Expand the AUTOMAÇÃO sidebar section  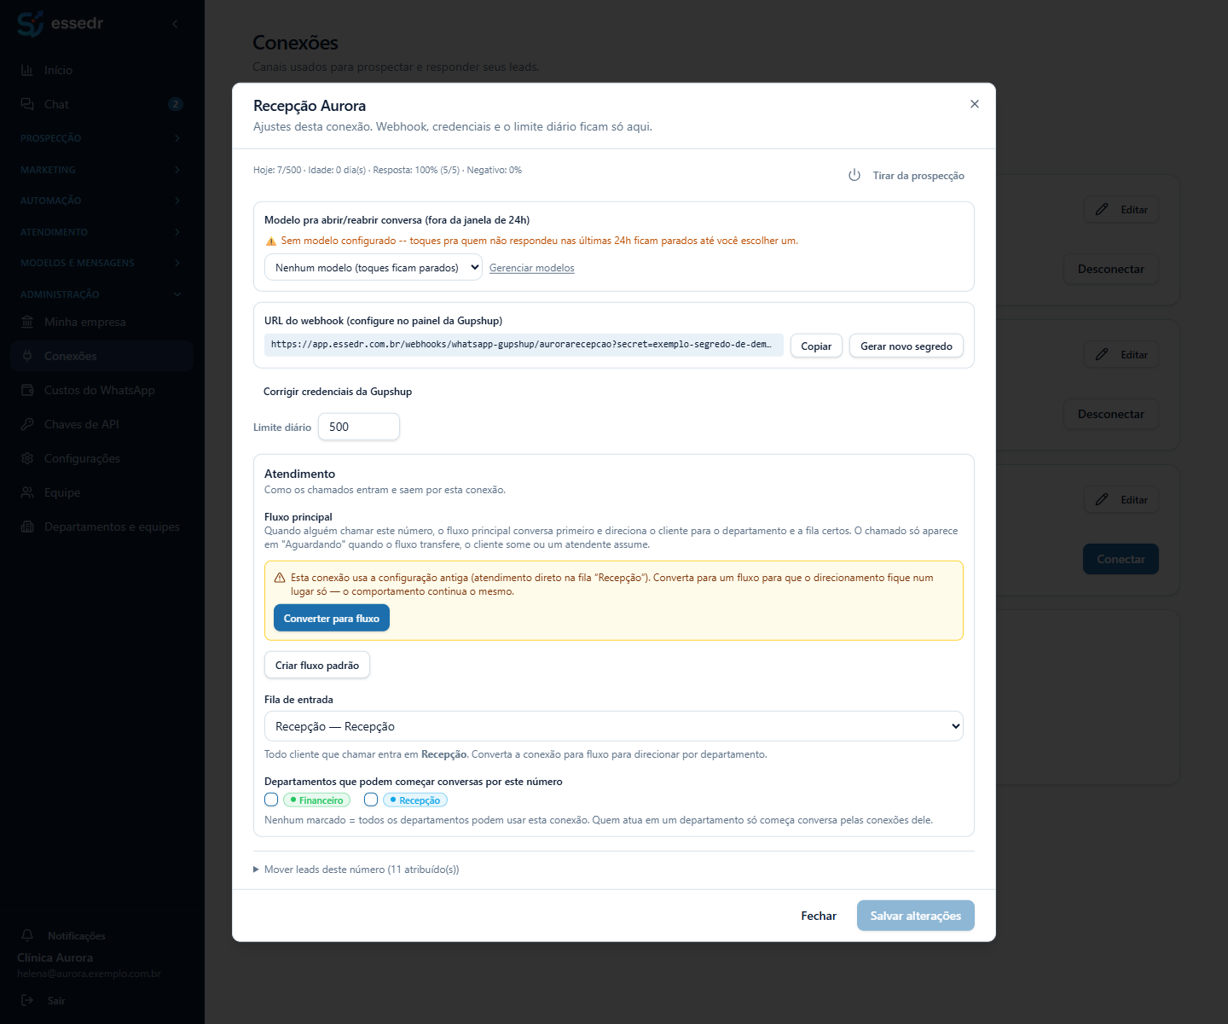point(102,201)
